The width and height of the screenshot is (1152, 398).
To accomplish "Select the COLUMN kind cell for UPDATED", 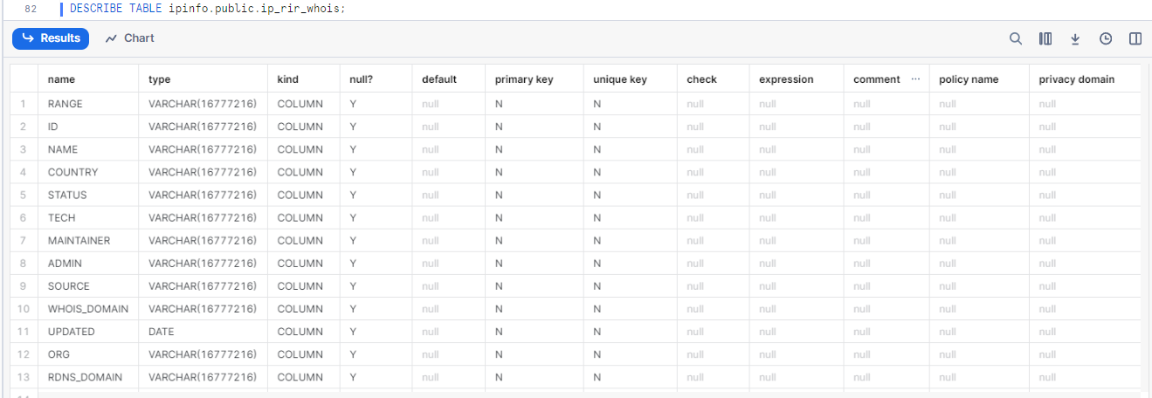I will click(x=303, y=332).
